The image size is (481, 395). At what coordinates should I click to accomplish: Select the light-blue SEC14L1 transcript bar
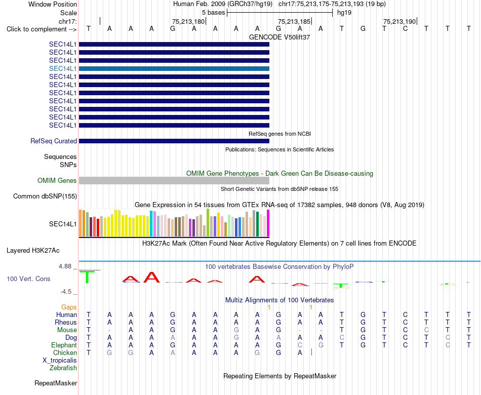[174, 69]
